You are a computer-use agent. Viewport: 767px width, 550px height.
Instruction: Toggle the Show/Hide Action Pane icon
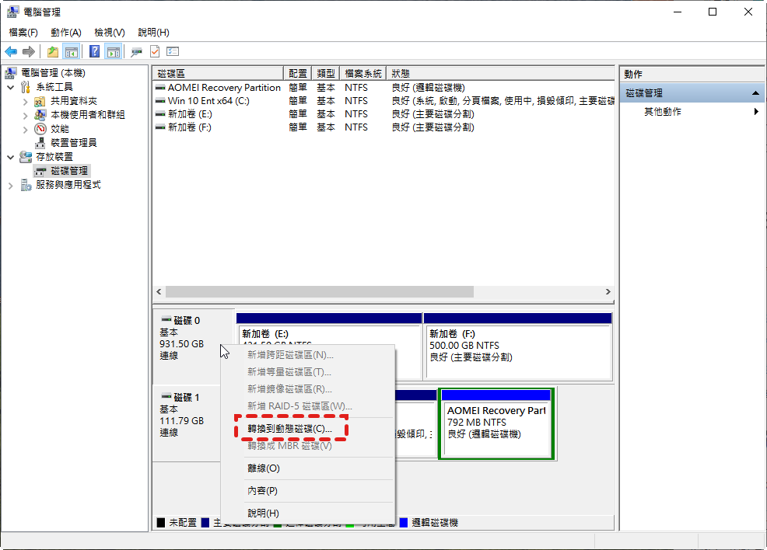pos(114,51)
